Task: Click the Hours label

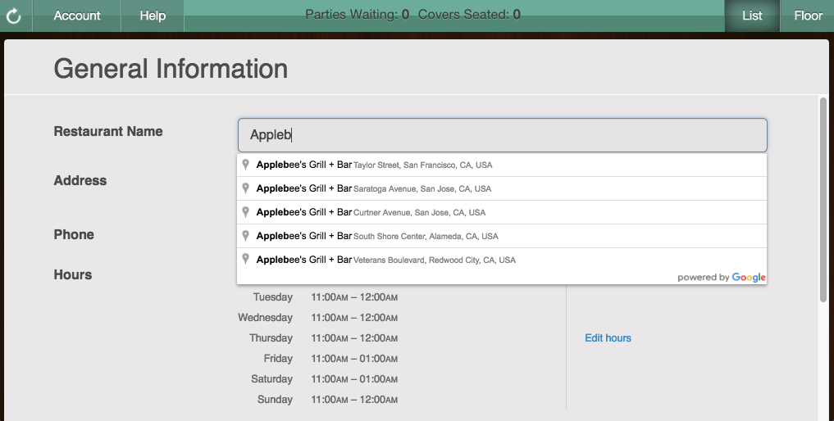Action: (72, 275)
